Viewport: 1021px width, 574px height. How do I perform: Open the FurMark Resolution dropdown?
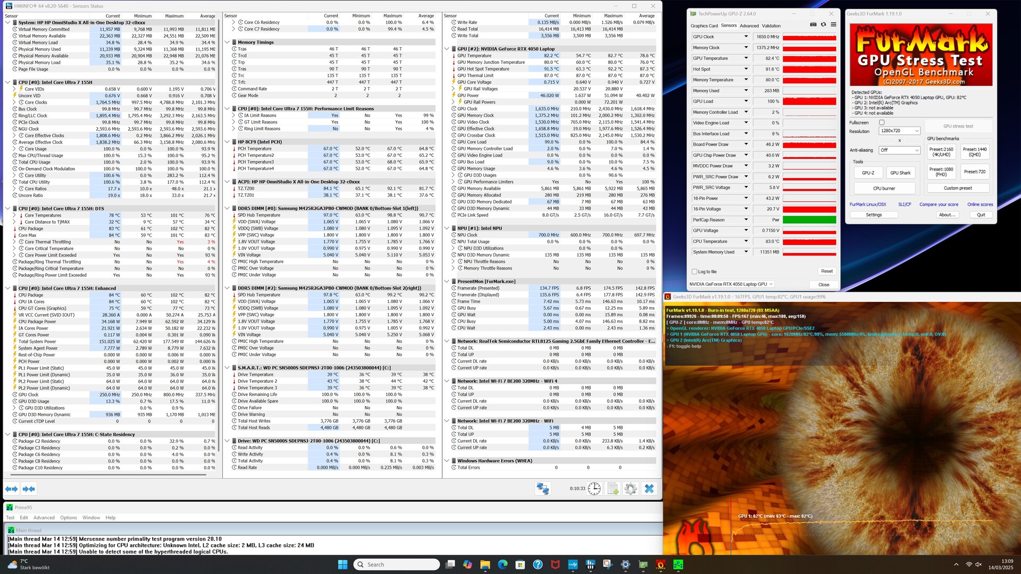899,131
